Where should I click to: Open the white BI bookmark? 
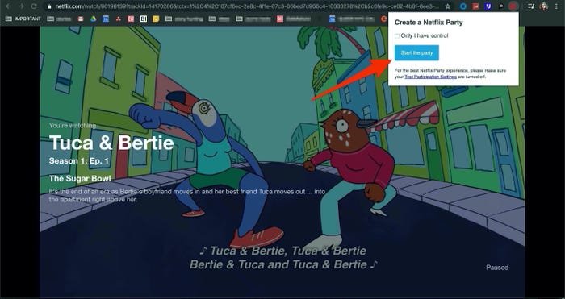pos(144,19)
